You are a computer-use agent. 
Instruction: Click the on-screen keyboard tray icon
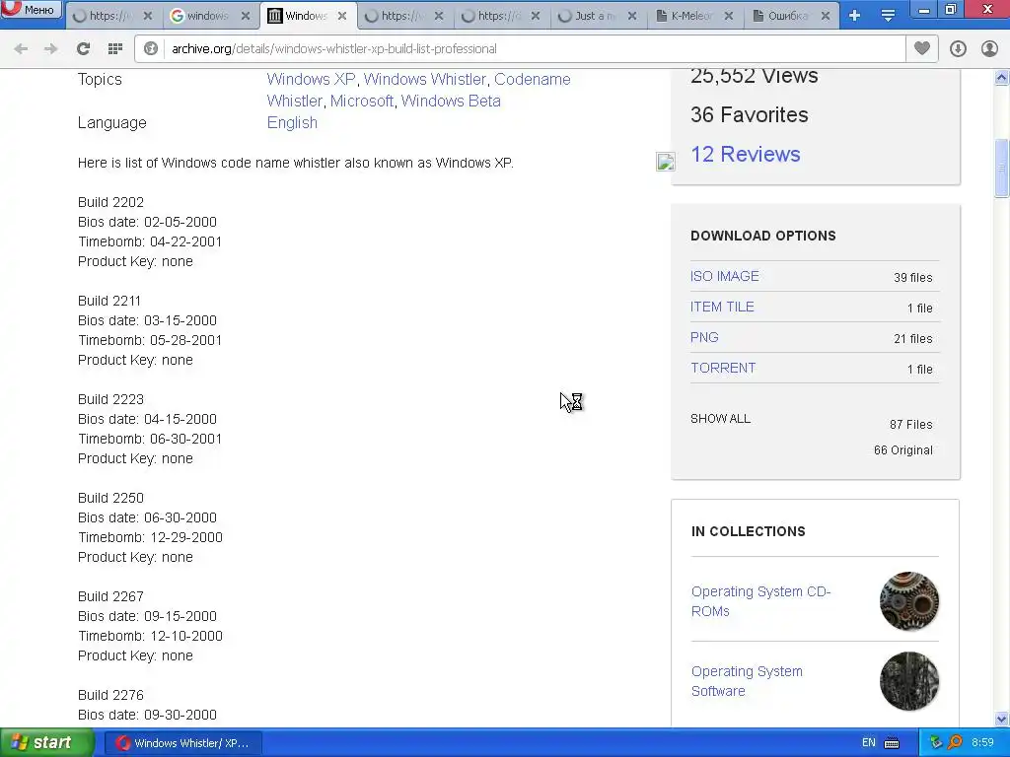[x=892, y=743]
